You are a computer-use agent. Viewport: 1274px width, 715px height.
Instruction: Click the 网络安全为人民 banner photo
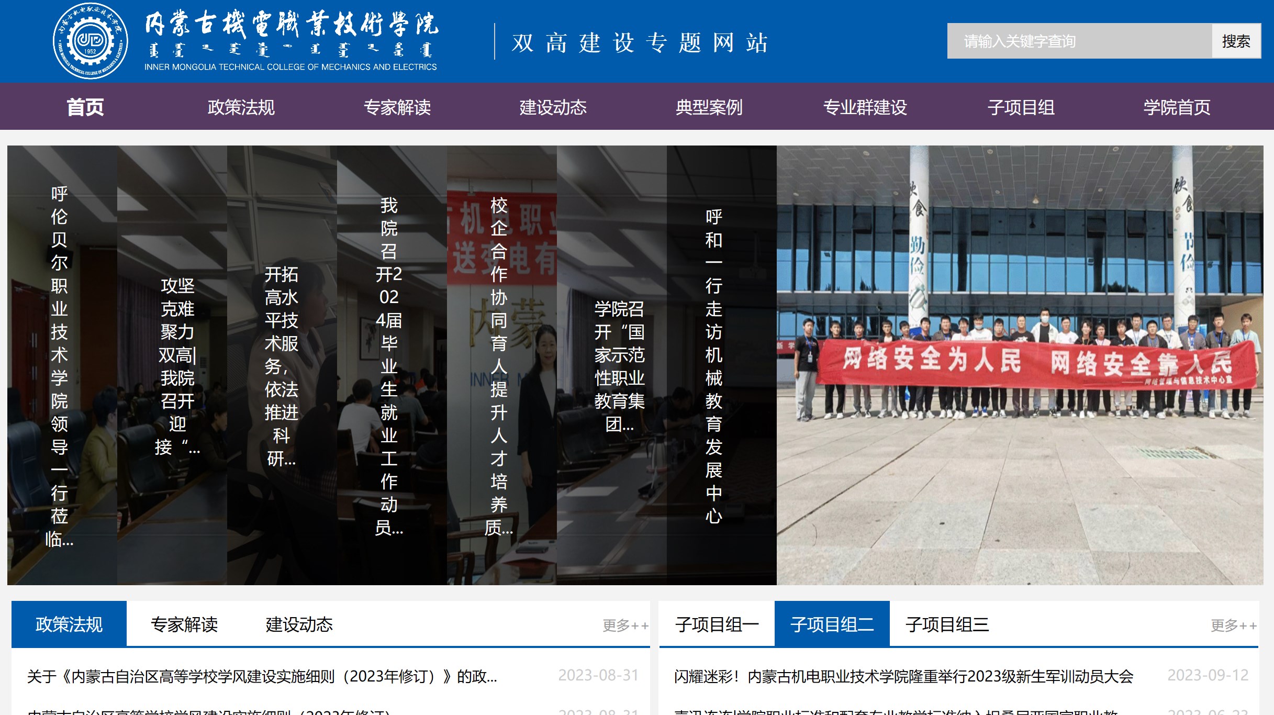pos(1020,365)
